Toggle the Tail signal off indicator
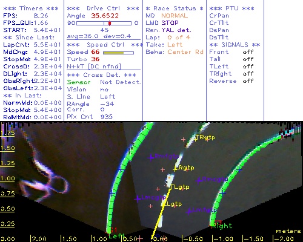Image resolution: width=303 pixels, height=242 pixels. pos(248,59)
